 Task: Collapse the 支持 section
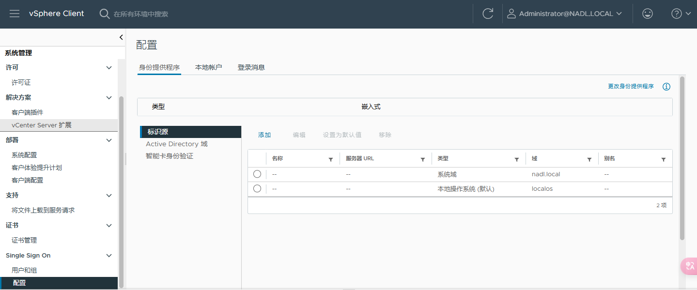coord(109,196)
